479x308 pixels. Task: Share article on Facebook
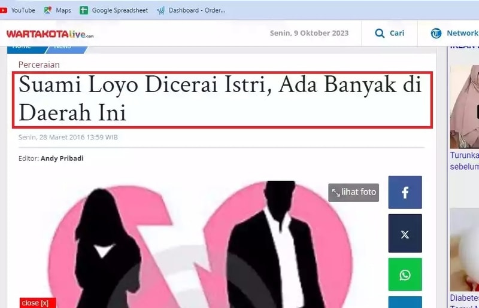point(405,193)
